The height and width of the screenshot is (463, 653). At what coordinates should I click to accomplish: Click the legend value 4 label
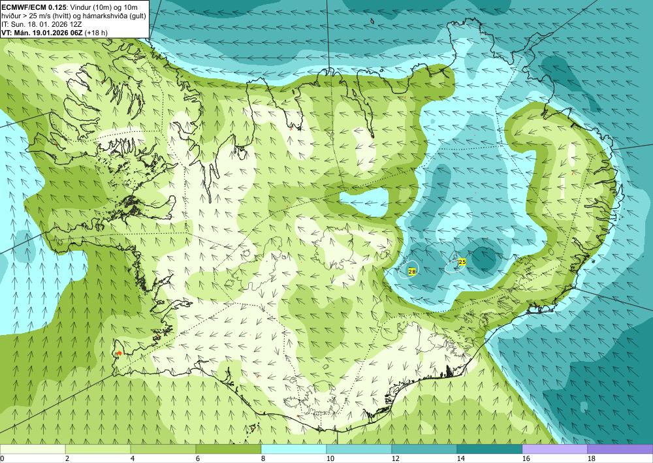point(133,458)
